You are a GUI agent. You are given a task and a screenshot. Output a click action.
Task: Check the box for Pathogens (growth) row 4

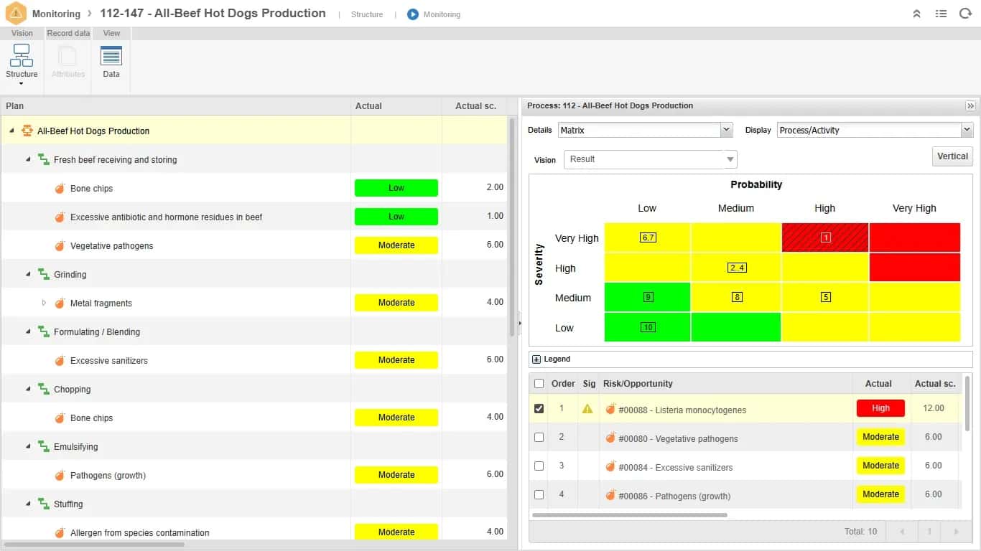pos(539,494)
